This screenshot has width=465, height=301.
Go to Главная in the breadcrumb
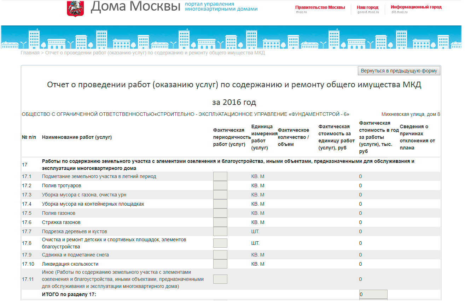30,53
